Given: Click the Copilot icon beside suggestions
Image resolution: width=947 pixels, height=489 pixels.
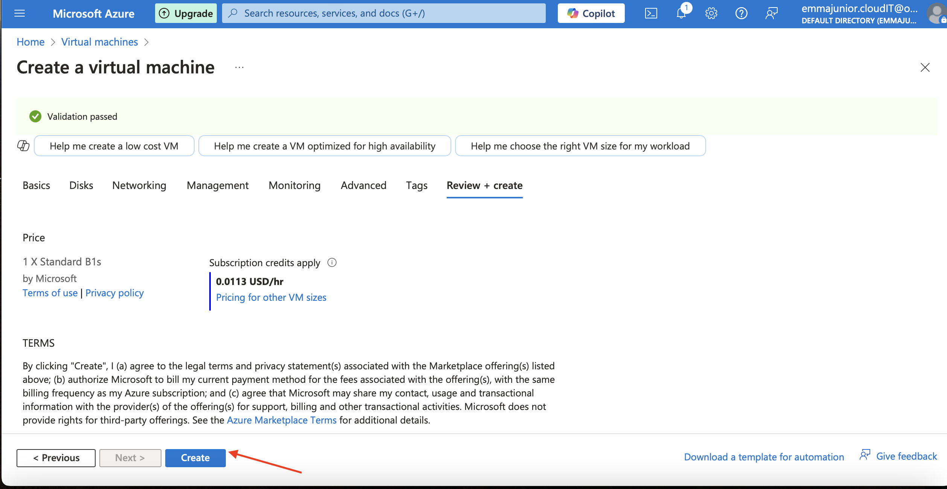Looking at the screenshot, I should pyautogui.click(x=23, y=146).
